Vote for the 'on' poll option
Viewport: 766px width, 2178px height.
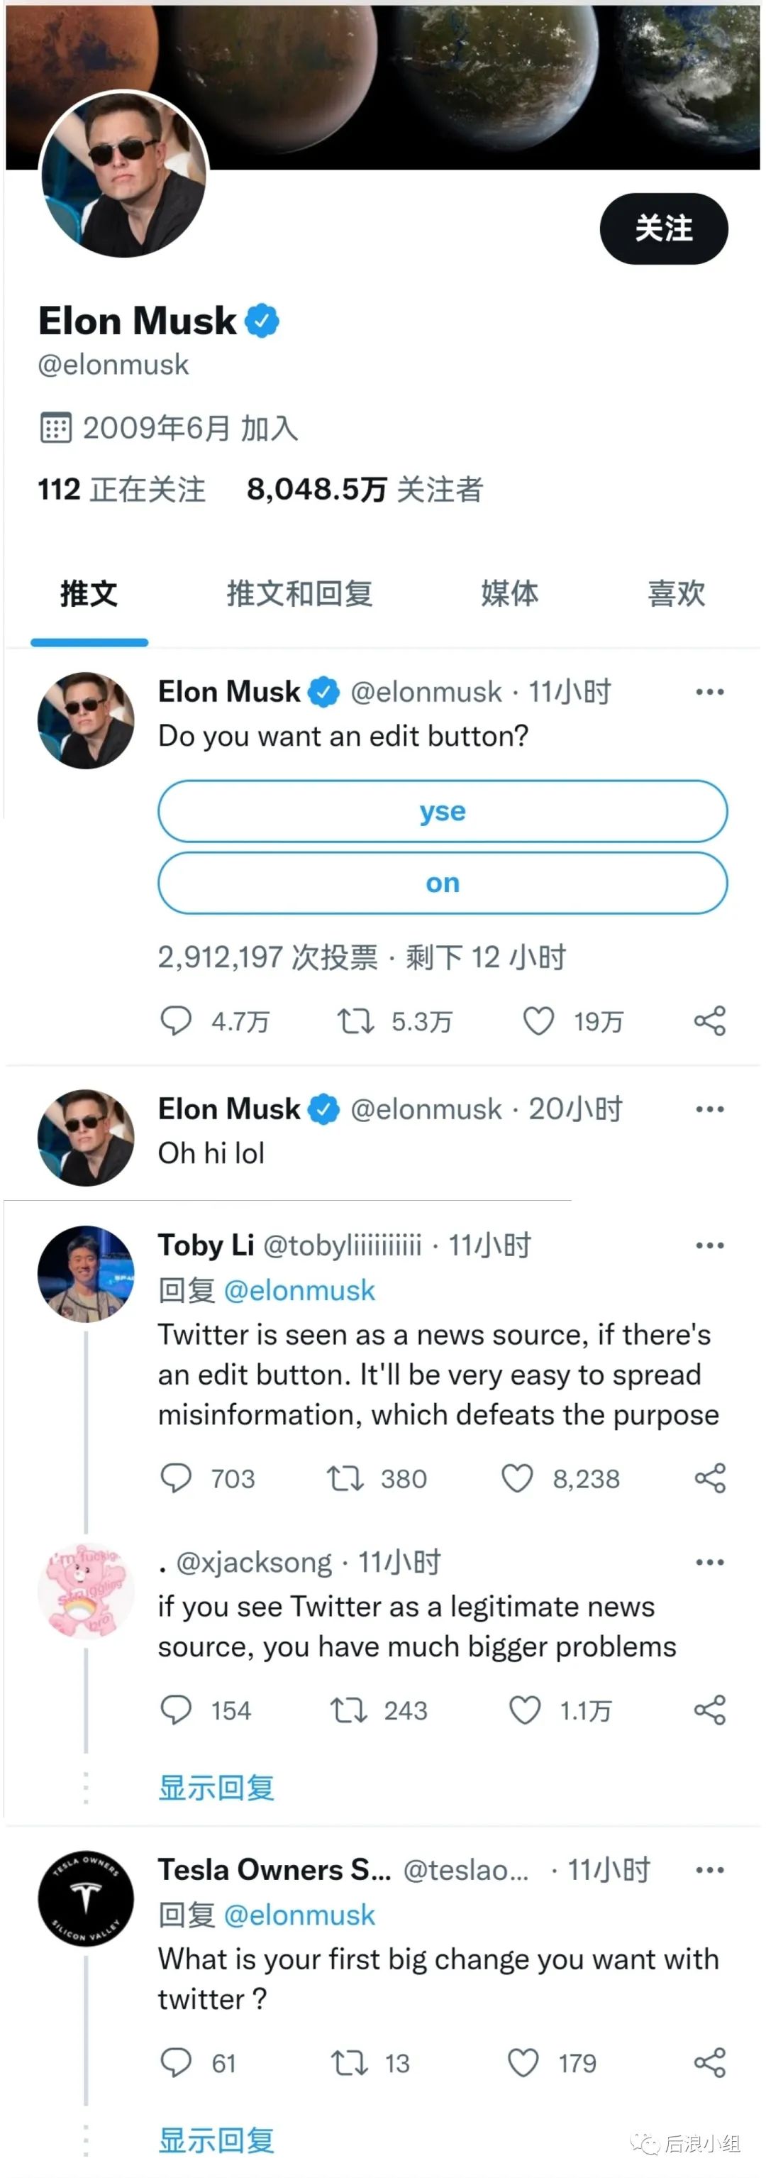tap(443, 883)
